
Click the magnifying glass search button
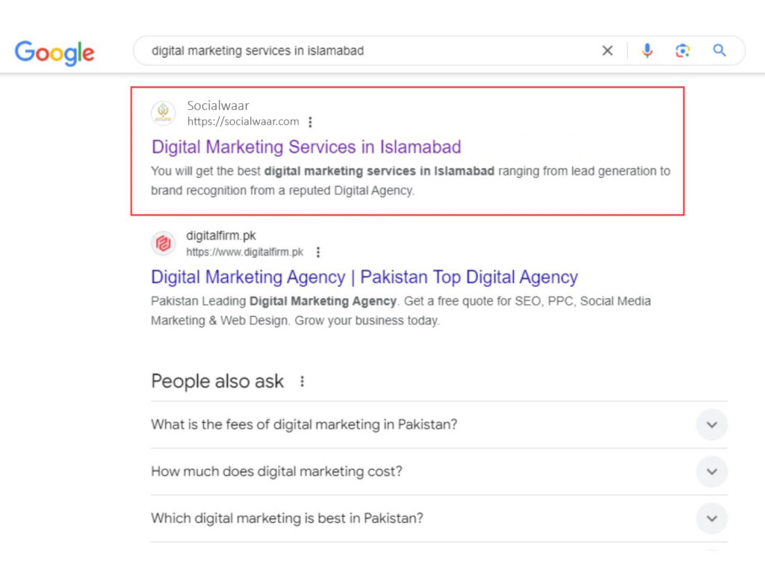[719, 50]
